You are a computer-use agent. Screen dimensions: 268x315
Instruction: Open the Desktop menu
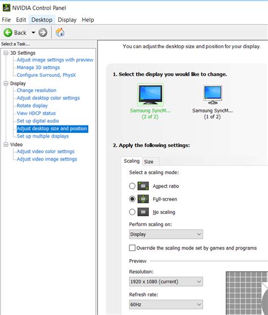coord(42,20)
